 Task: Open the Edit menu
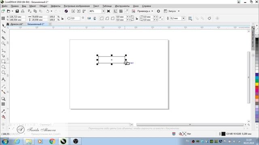(15, 6)
